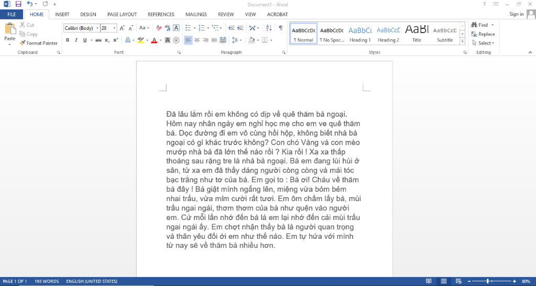
Task: Click the Sort A-Z icon
Action: pos(269,28)
